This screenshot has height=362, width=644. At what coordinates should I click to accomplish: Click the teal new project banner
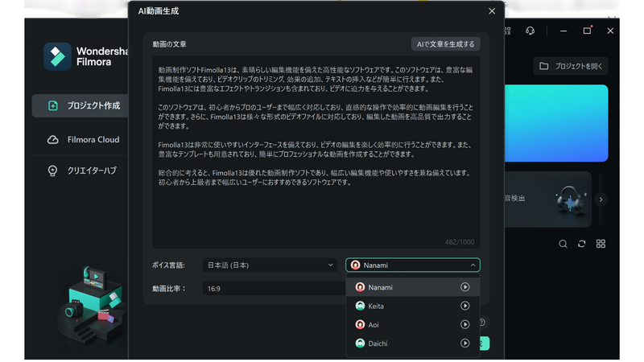[556, 123]
